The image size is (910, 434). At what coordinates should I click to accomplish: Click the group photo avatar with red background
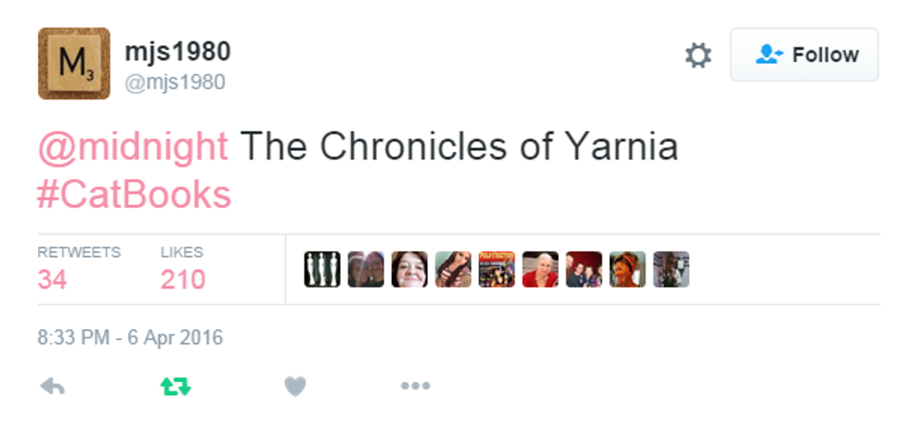(x=584, y=270)
